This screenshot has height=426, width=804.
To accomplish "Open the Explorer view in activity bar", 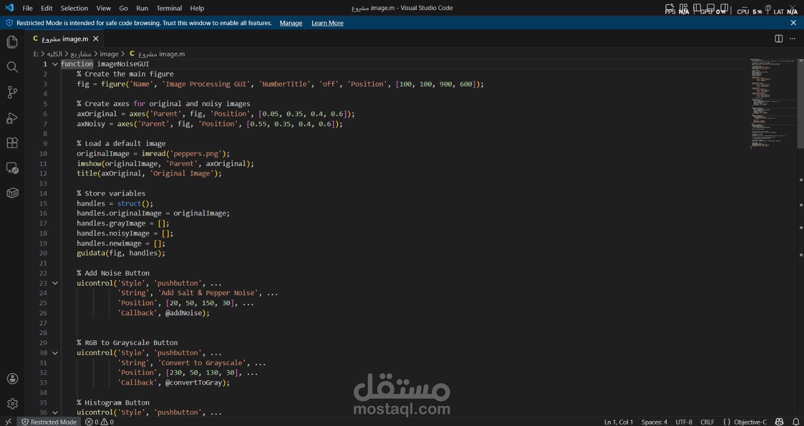I will click(x=12, y=42).
